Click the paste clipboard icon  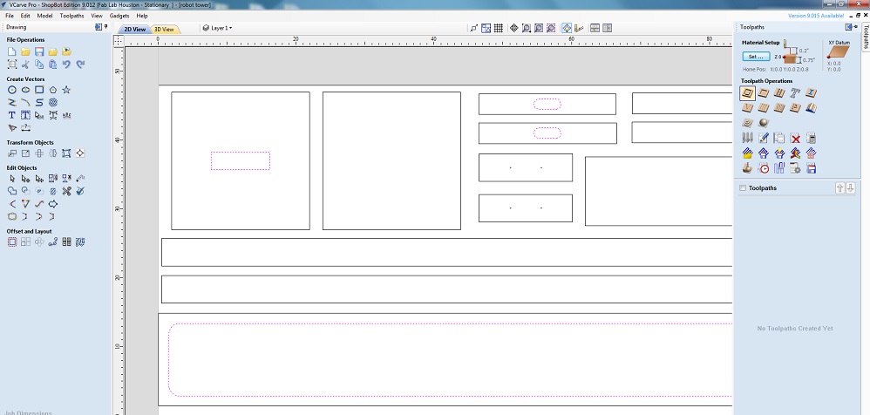point(52,65)
